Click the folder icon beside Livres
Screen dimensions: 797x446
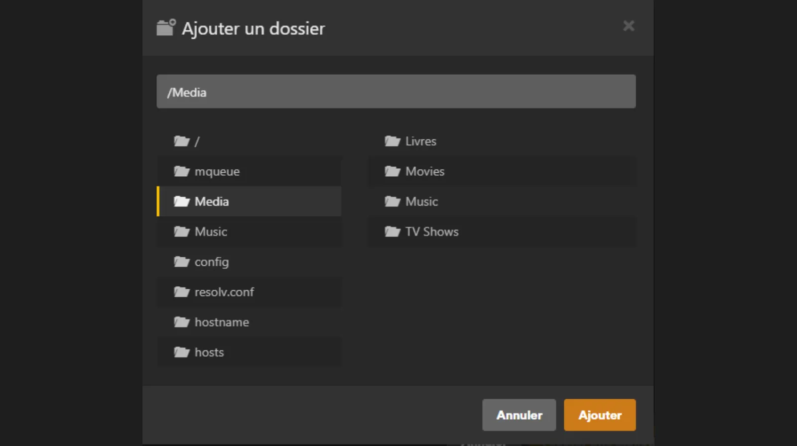(392, 141)
